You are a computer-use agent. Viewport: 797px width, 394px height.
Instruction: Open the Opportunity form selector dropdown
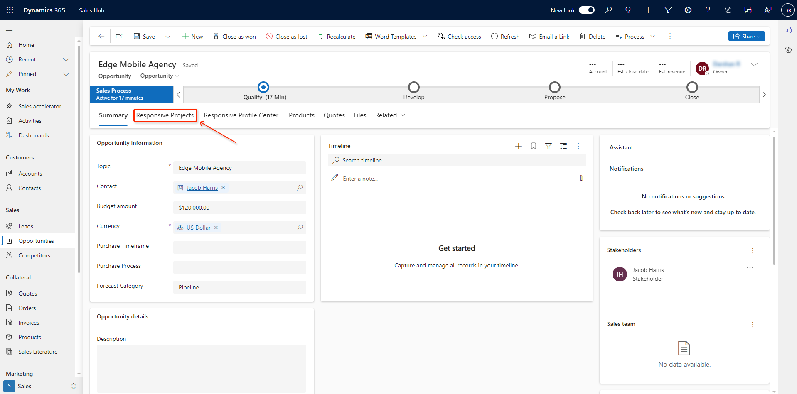tap(160, 76)
